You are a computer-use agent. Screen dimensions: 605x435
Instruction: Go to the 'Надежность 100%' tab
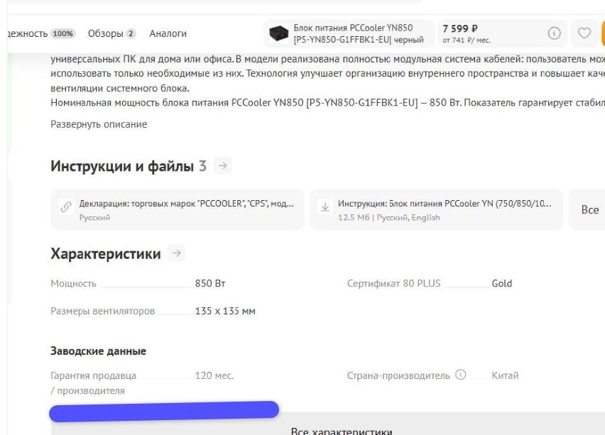[40, 33]
